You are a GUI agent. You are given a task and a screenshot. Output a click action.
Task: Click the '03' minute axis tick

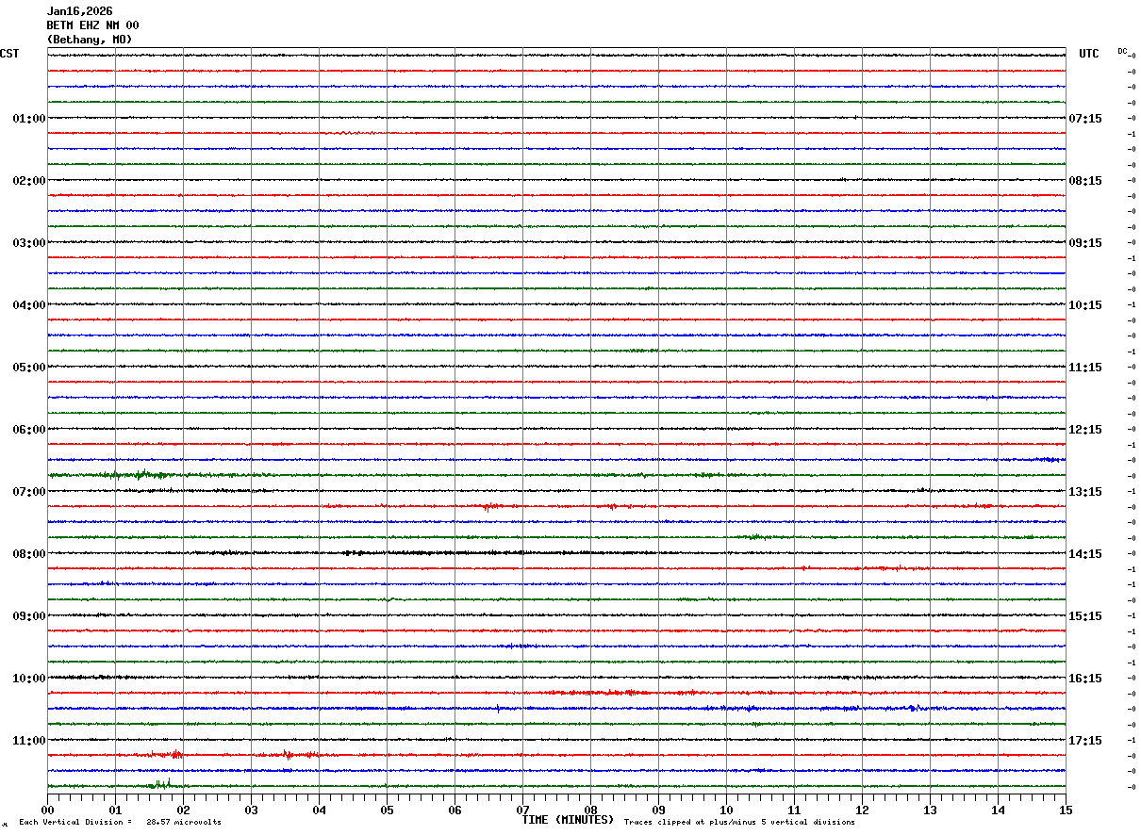point(251,810)
